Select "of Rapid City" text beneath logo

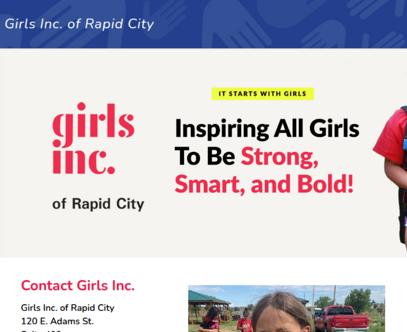pyautogui.click(x=98, y=204)
